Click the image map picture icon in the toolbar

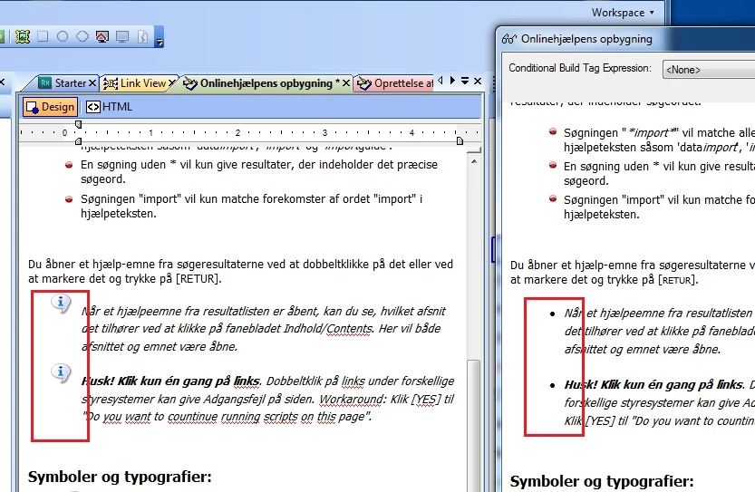tap(22, 36)
